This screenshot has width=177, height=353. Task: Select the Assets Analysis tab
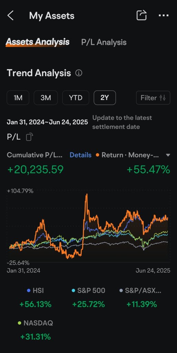(x=38, y=42)
